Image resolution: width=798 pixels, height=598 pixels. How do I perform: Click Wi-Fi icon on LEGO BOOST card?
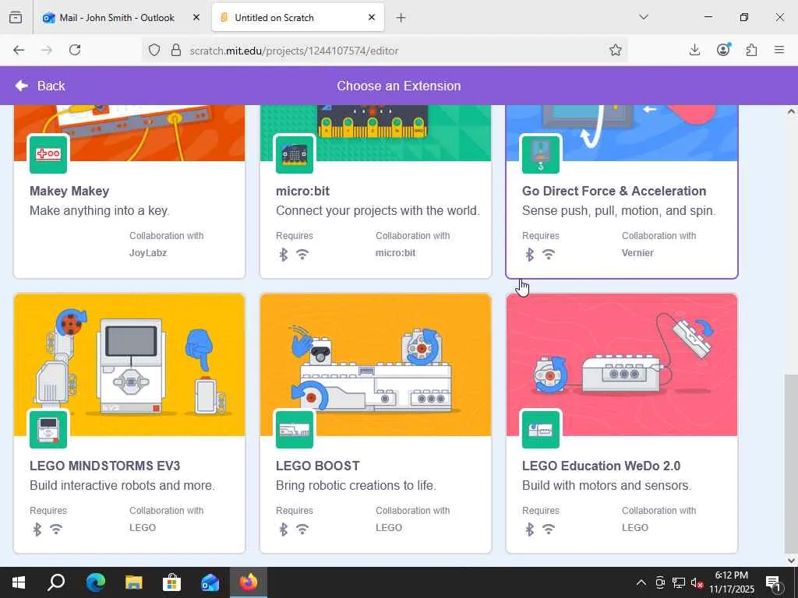[x=302, y=529]
